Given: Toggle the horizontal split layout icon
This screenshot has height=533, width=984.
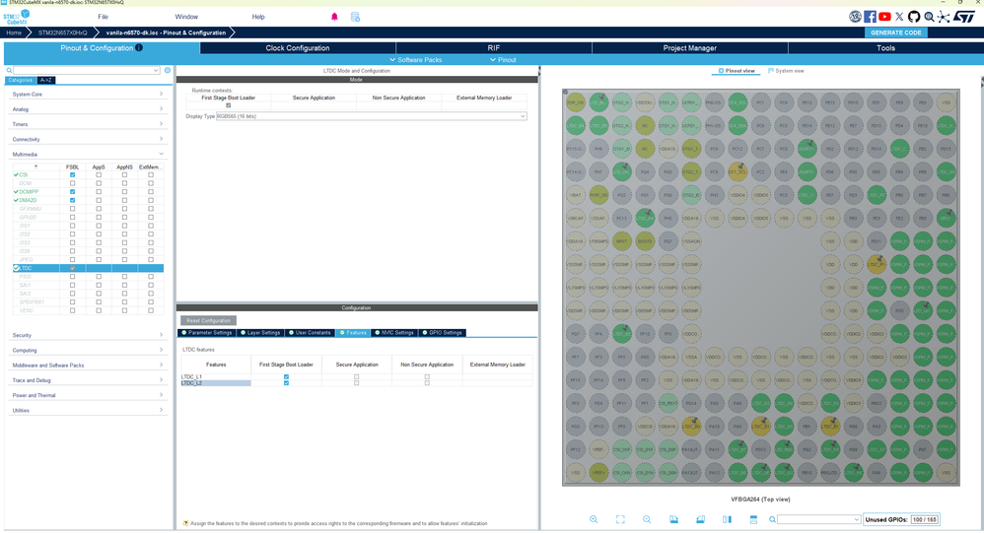Looking at the screenshot, I should tap(753, 519).
